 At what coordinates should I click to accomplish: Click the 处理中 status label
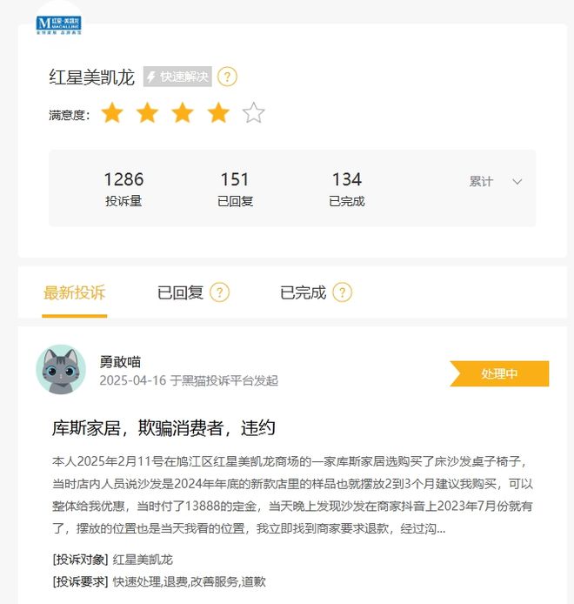click(499, 373)
